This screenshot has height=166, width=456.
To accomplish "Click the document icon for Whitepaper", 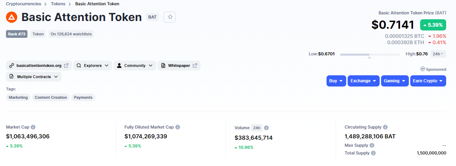I will click(163, 65).
